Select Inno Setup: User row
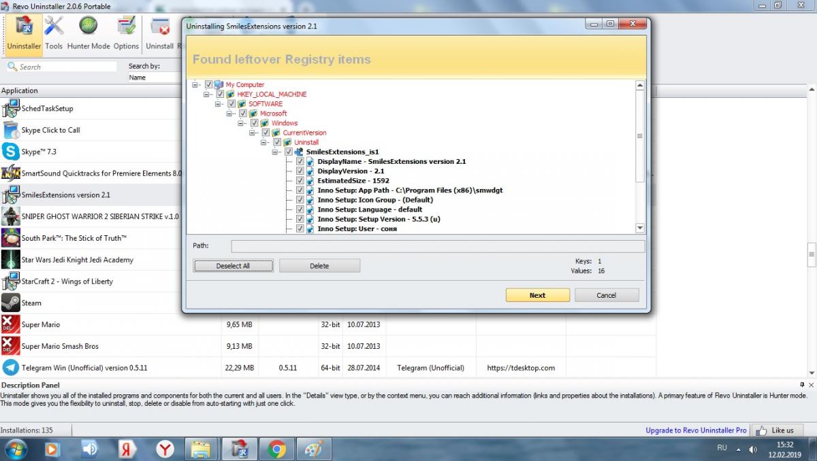The image size is (817, 461). (357, 229)
